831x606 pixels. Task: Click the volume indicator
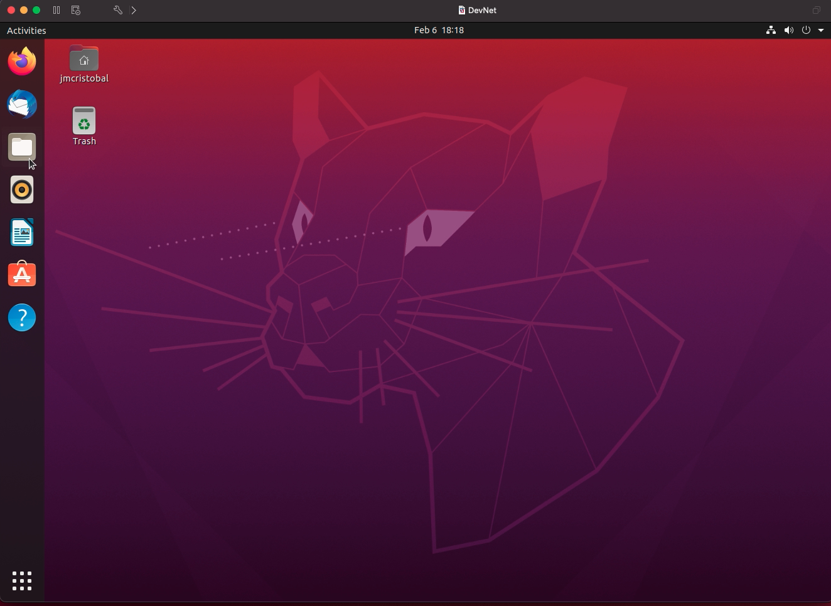(x=789, y=30)
